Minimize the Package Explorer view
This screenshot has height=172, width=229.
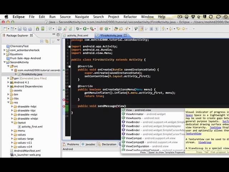(x=54, y=34)
